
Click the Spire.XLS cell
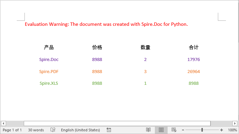coord(49,83)
